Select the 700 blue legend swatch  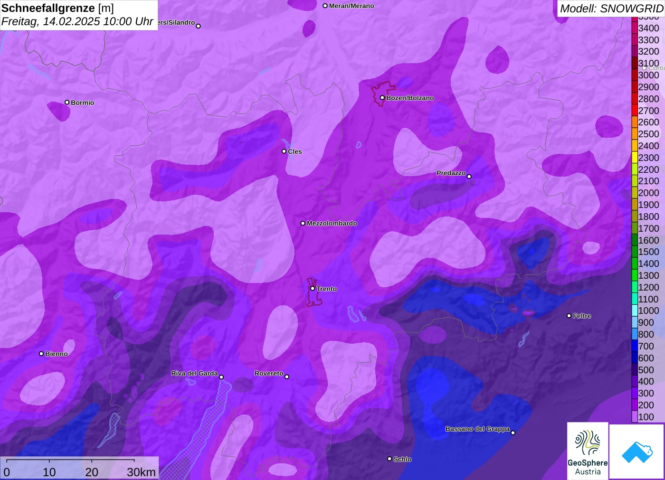635,346
